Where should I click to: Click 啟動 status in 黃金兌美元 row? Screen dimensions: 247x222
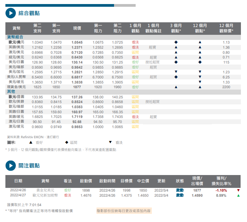point(180,191)
